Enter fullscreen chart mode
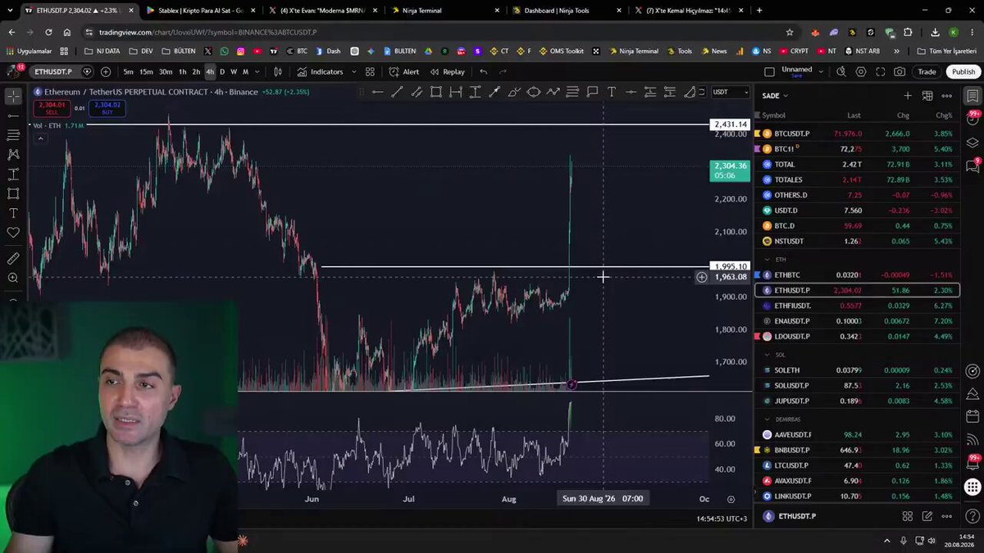This screenshot has width=984, height=553. (x=880, y=72)
